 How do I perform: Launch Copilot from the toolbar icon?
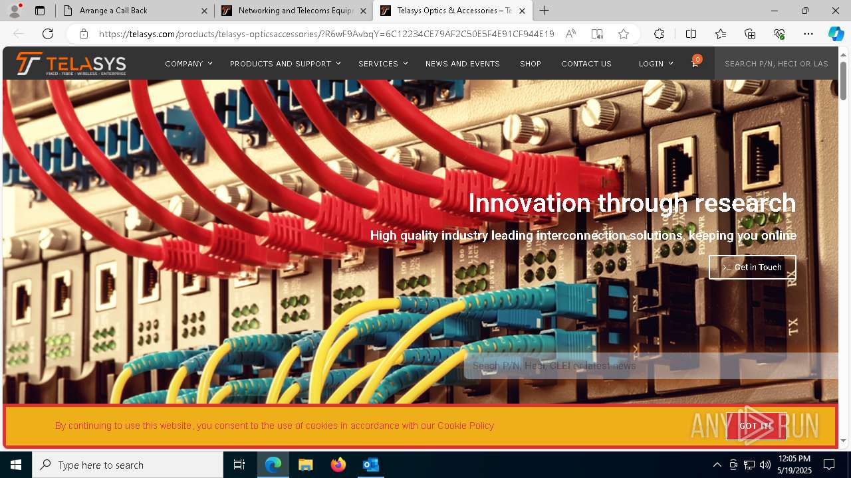[836, 34]
